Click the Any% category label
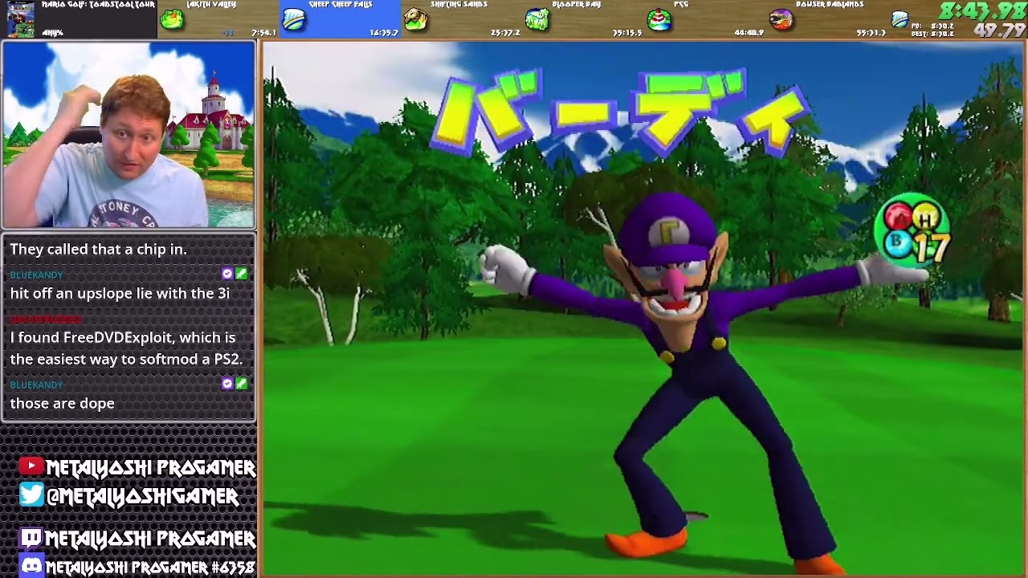Image resolution: width=1028 pixels, height=578 pixels. (52, 33)
